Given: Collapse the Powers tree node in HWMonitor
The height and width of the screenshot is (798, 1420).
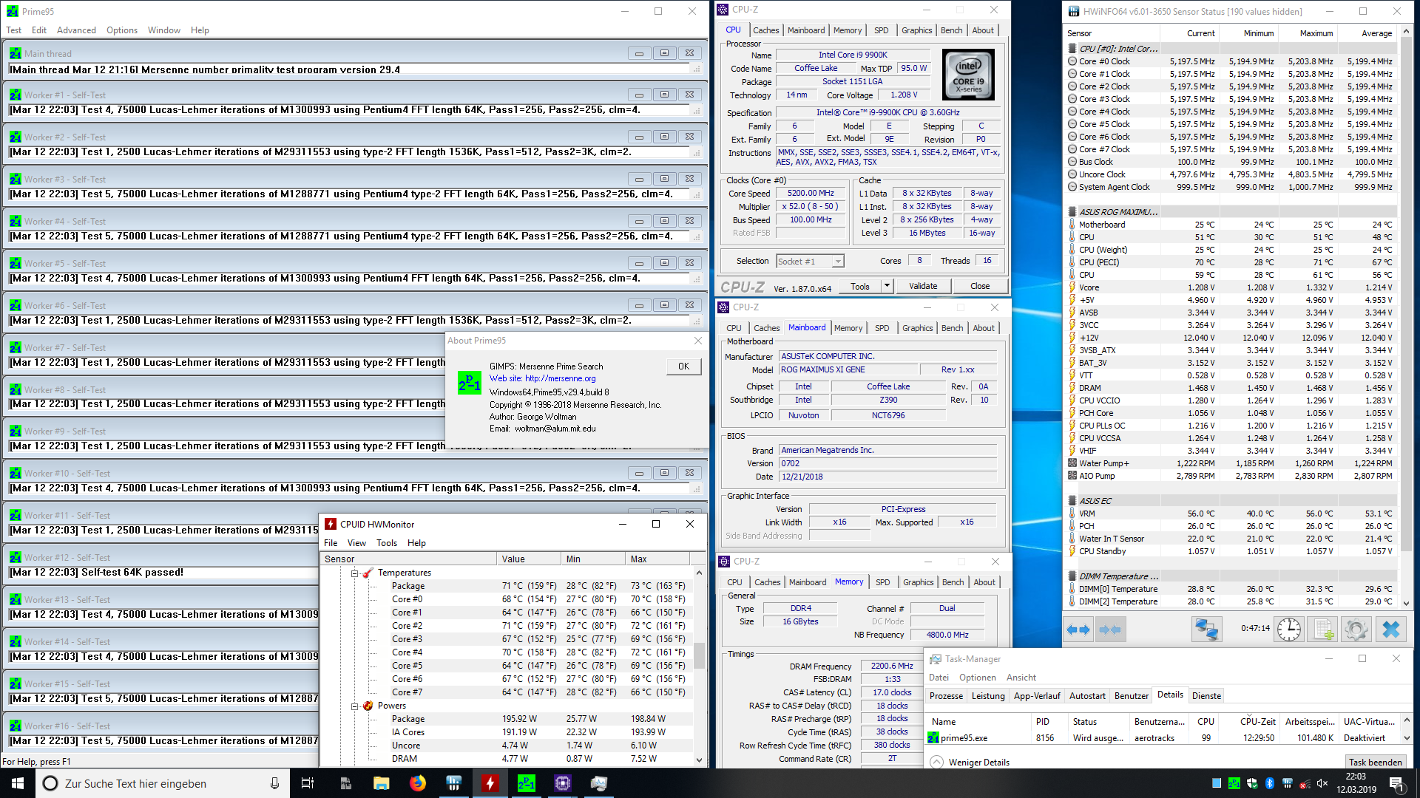Looking at the screenshot, I should (x=355, y=706).
